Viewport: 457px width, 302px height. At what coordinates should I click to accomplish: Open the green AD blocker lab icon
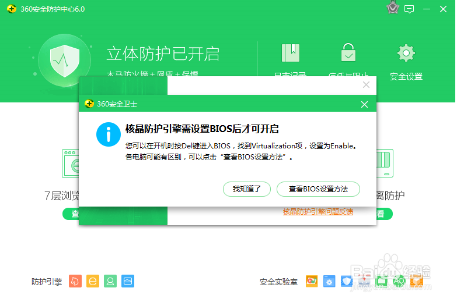399,281
